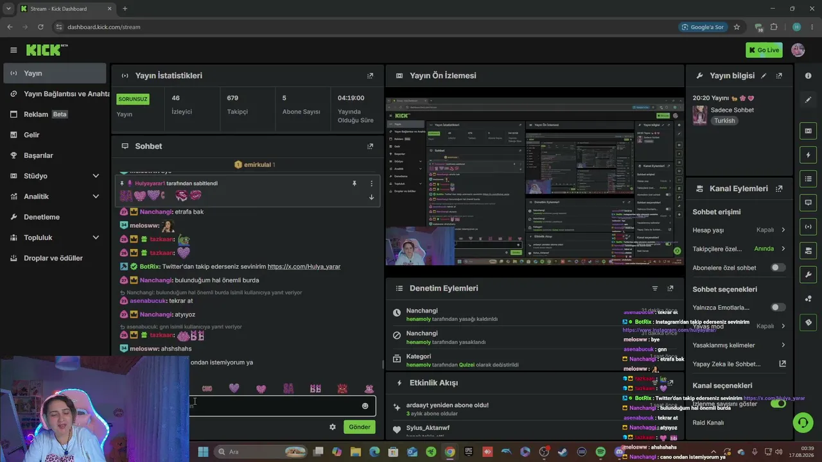Screen dimensions: 822x462
Task: Open Yasaklanmış kelimeler settings
Action: coord(739,345)
